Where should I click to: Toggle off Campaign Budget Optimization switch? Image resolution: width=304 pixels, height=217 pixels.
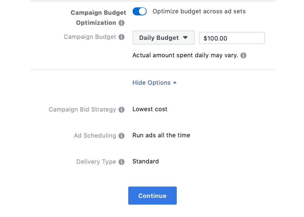pyautogui.click(x=140, y=11)
